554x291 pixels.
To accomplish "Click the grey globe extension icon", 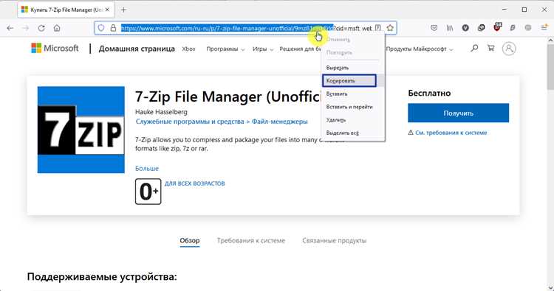I will (528, 28).
